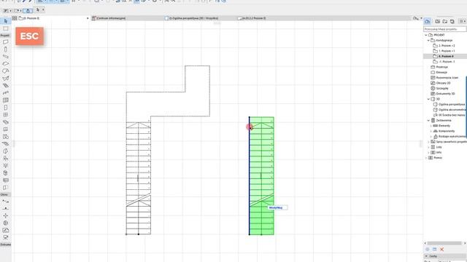Select the Marquee tool in the toolbox
Screen dimensions: 467x262
[6, 28]
